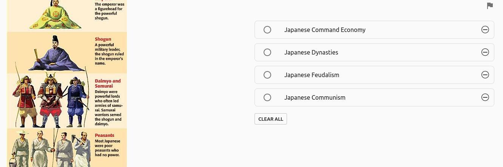Cross out the Japanese Dynasties option
Screen dimensions: 503x167
point(485,52)
